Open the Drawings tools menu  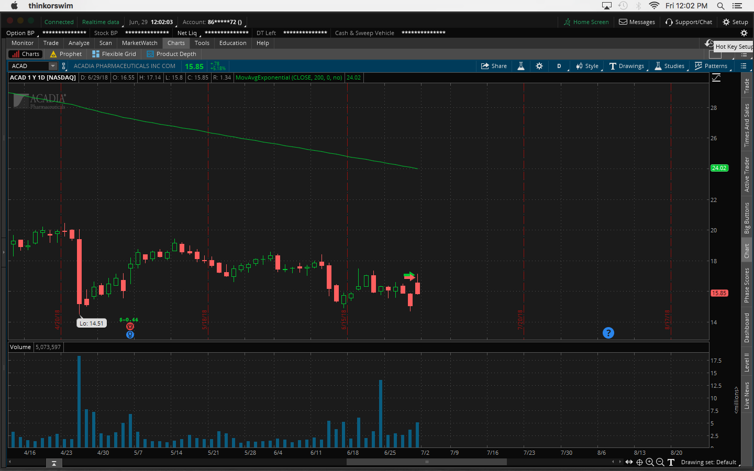click(x=626, y=66)
